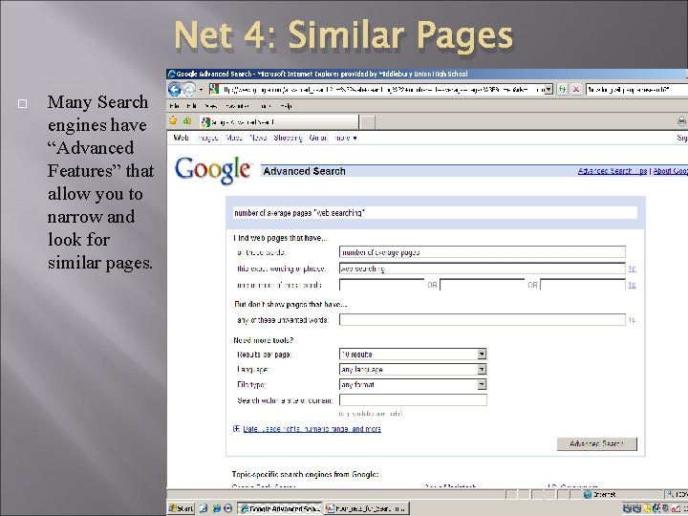Open a new blank browser tab
Viewport: 688px width, 516px height.
coord(368,122)
